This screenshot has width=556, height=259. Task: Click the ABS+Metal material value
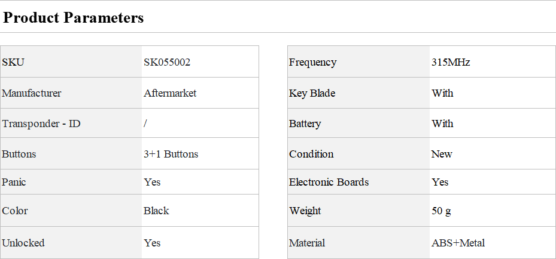coord(458,243)
